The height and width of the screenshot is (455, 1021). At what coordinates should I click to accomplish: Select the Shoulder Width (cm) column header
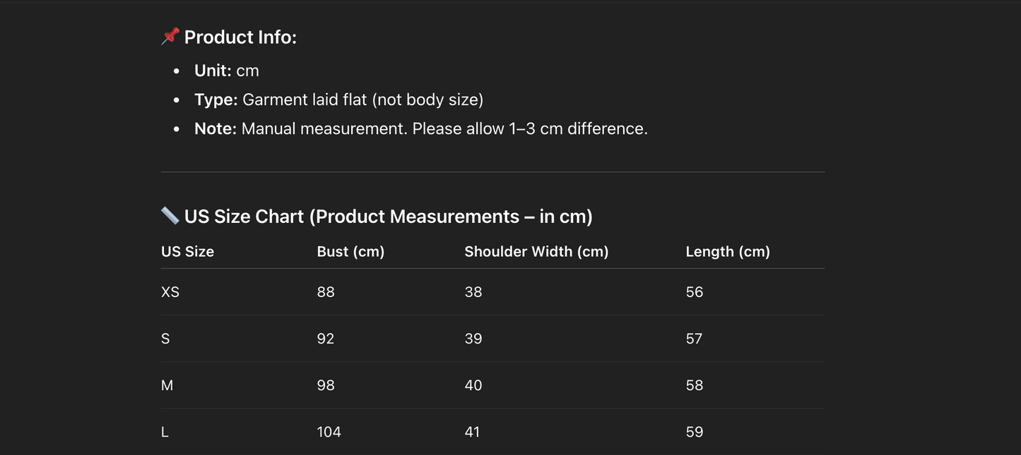(x=536, y=252)
